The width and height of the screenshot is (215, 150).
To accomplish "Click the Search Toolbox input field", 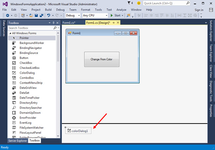I will click(30, 28).
